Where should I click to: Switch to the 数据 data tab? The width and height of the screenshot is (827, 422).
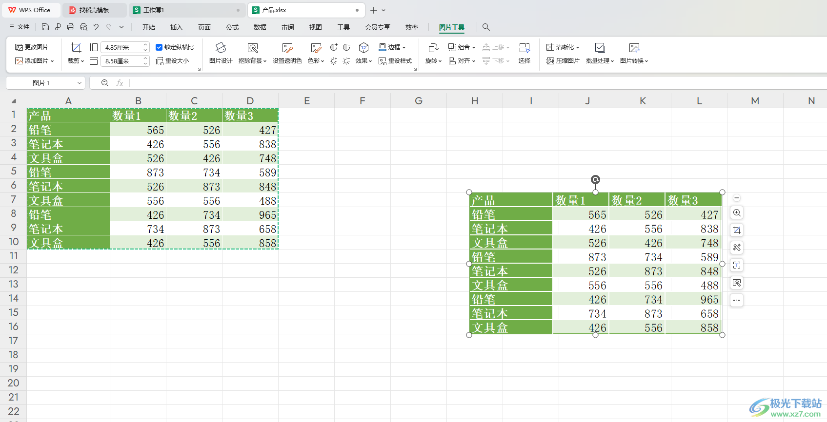coord(260,27)
